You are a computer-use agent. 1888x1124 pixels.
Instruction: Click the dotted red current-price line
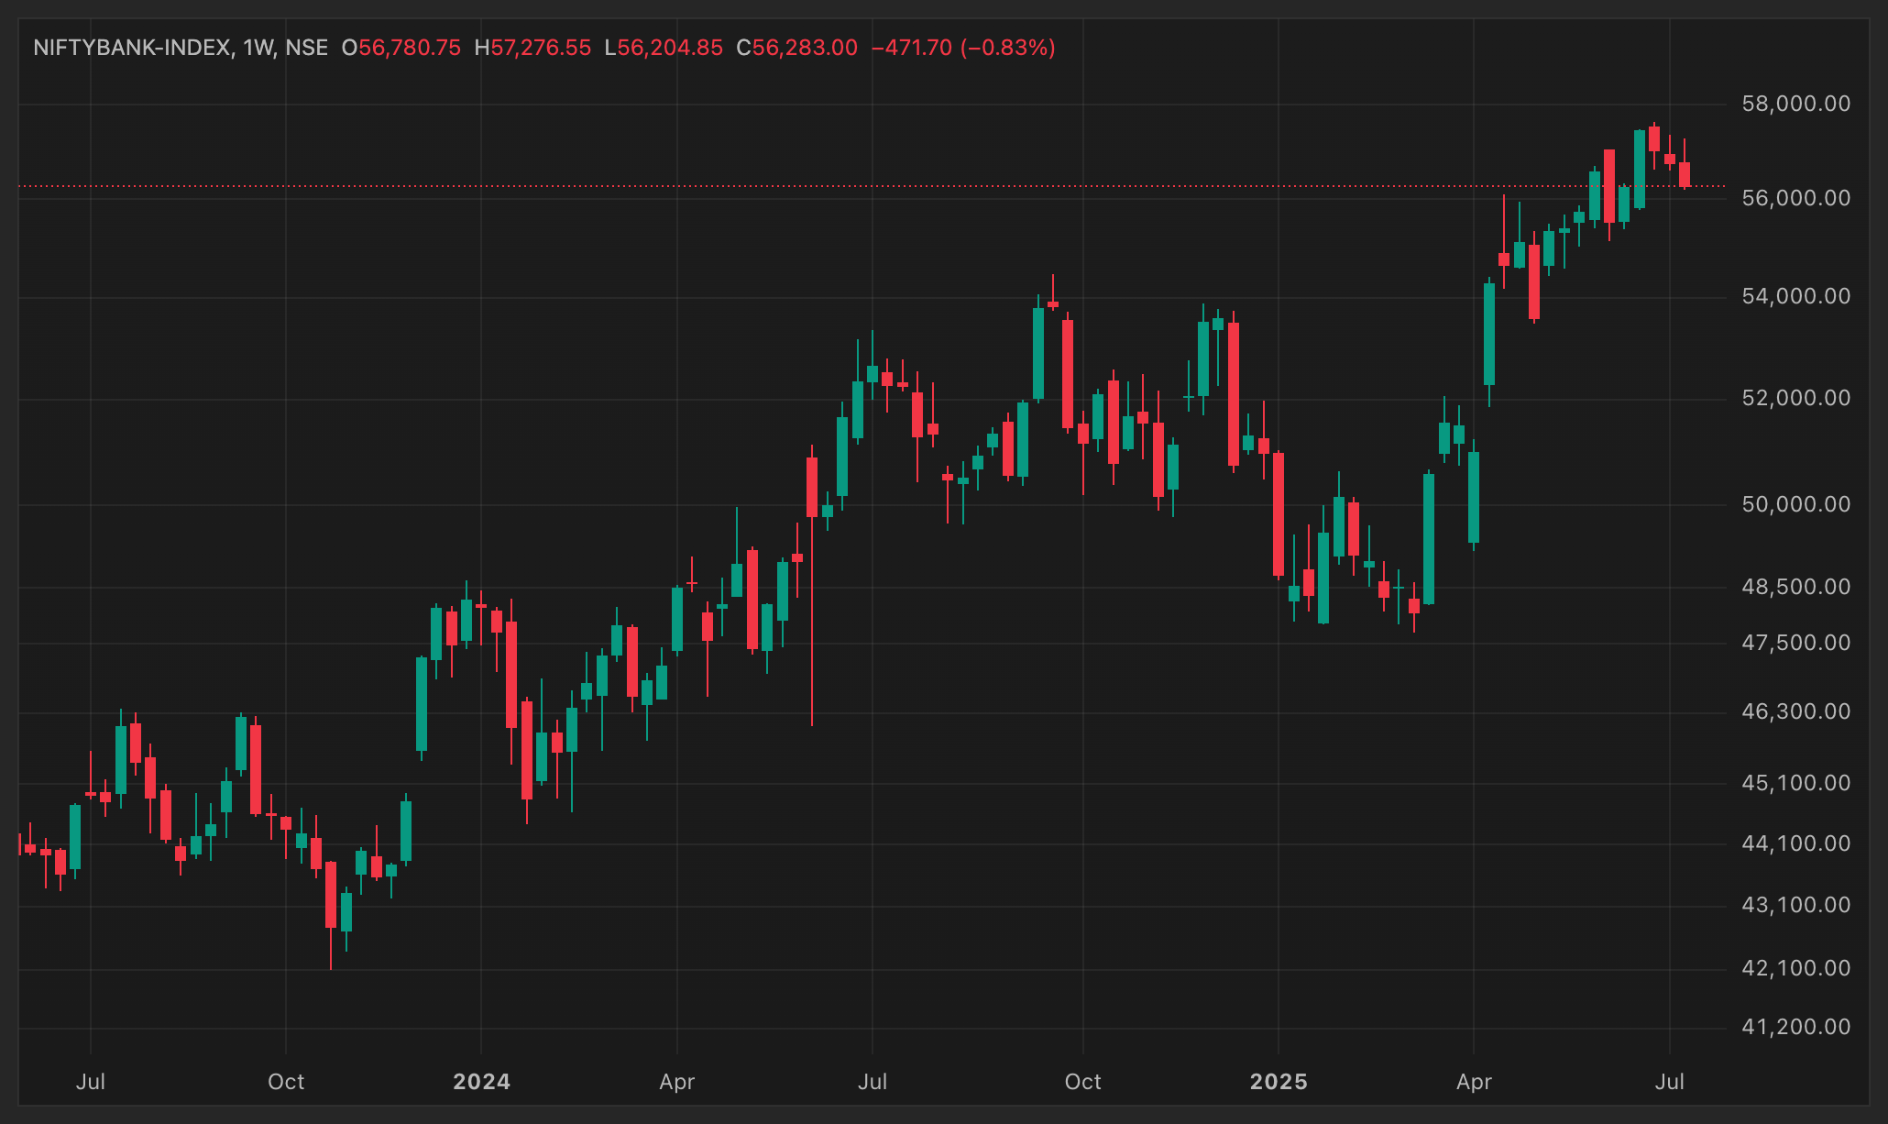pos(871,186)
